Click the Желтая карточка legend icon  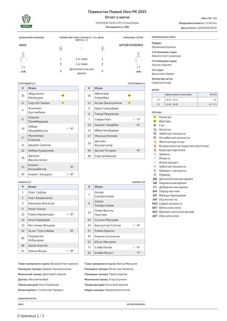pyautogui.click(x=155, y=142)
